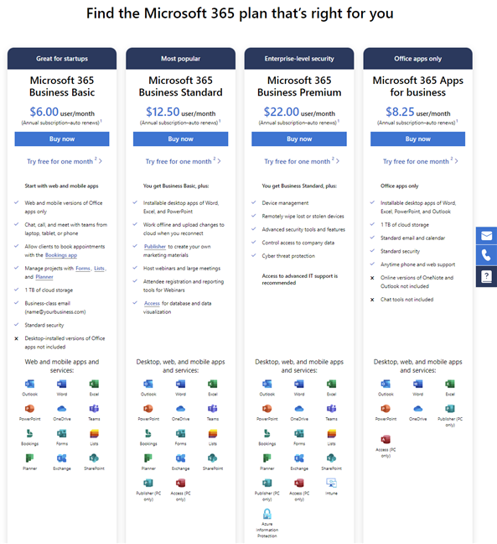The width and height of the screenshot is (497, 544).
Task: Click the email contact icon on the side panel
Action: [486, 236]
